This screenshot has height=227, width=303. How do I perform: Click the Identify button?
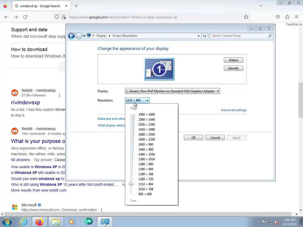pyautogui.click(x=234, y=68)
